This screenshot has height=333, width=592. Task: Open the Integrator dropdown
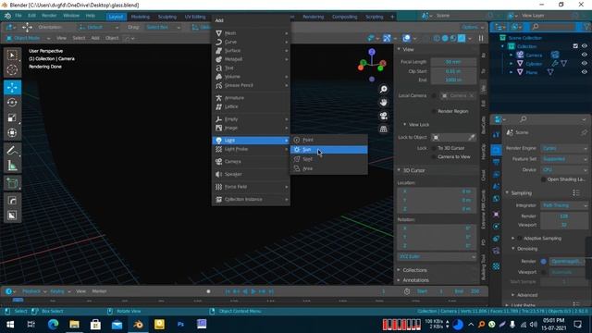tap(564, 205)
